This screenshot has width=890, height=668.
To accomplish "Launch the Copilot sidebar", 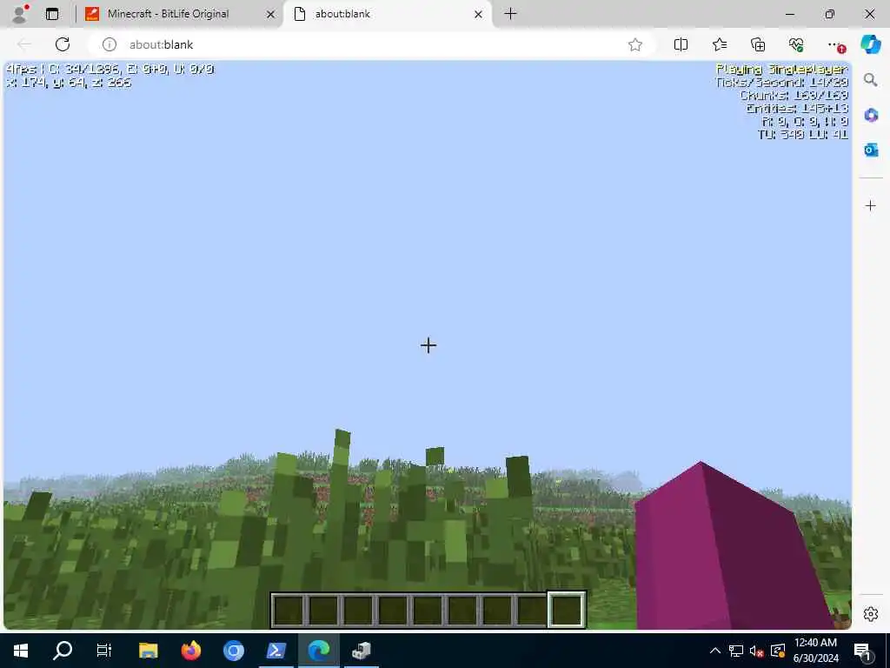I will pyautogui.click(x=871, y=44).
